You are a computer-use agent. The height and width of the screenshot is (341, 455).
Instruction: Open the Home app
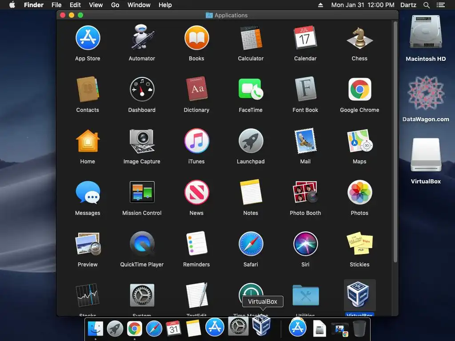(x=88, y=141)
